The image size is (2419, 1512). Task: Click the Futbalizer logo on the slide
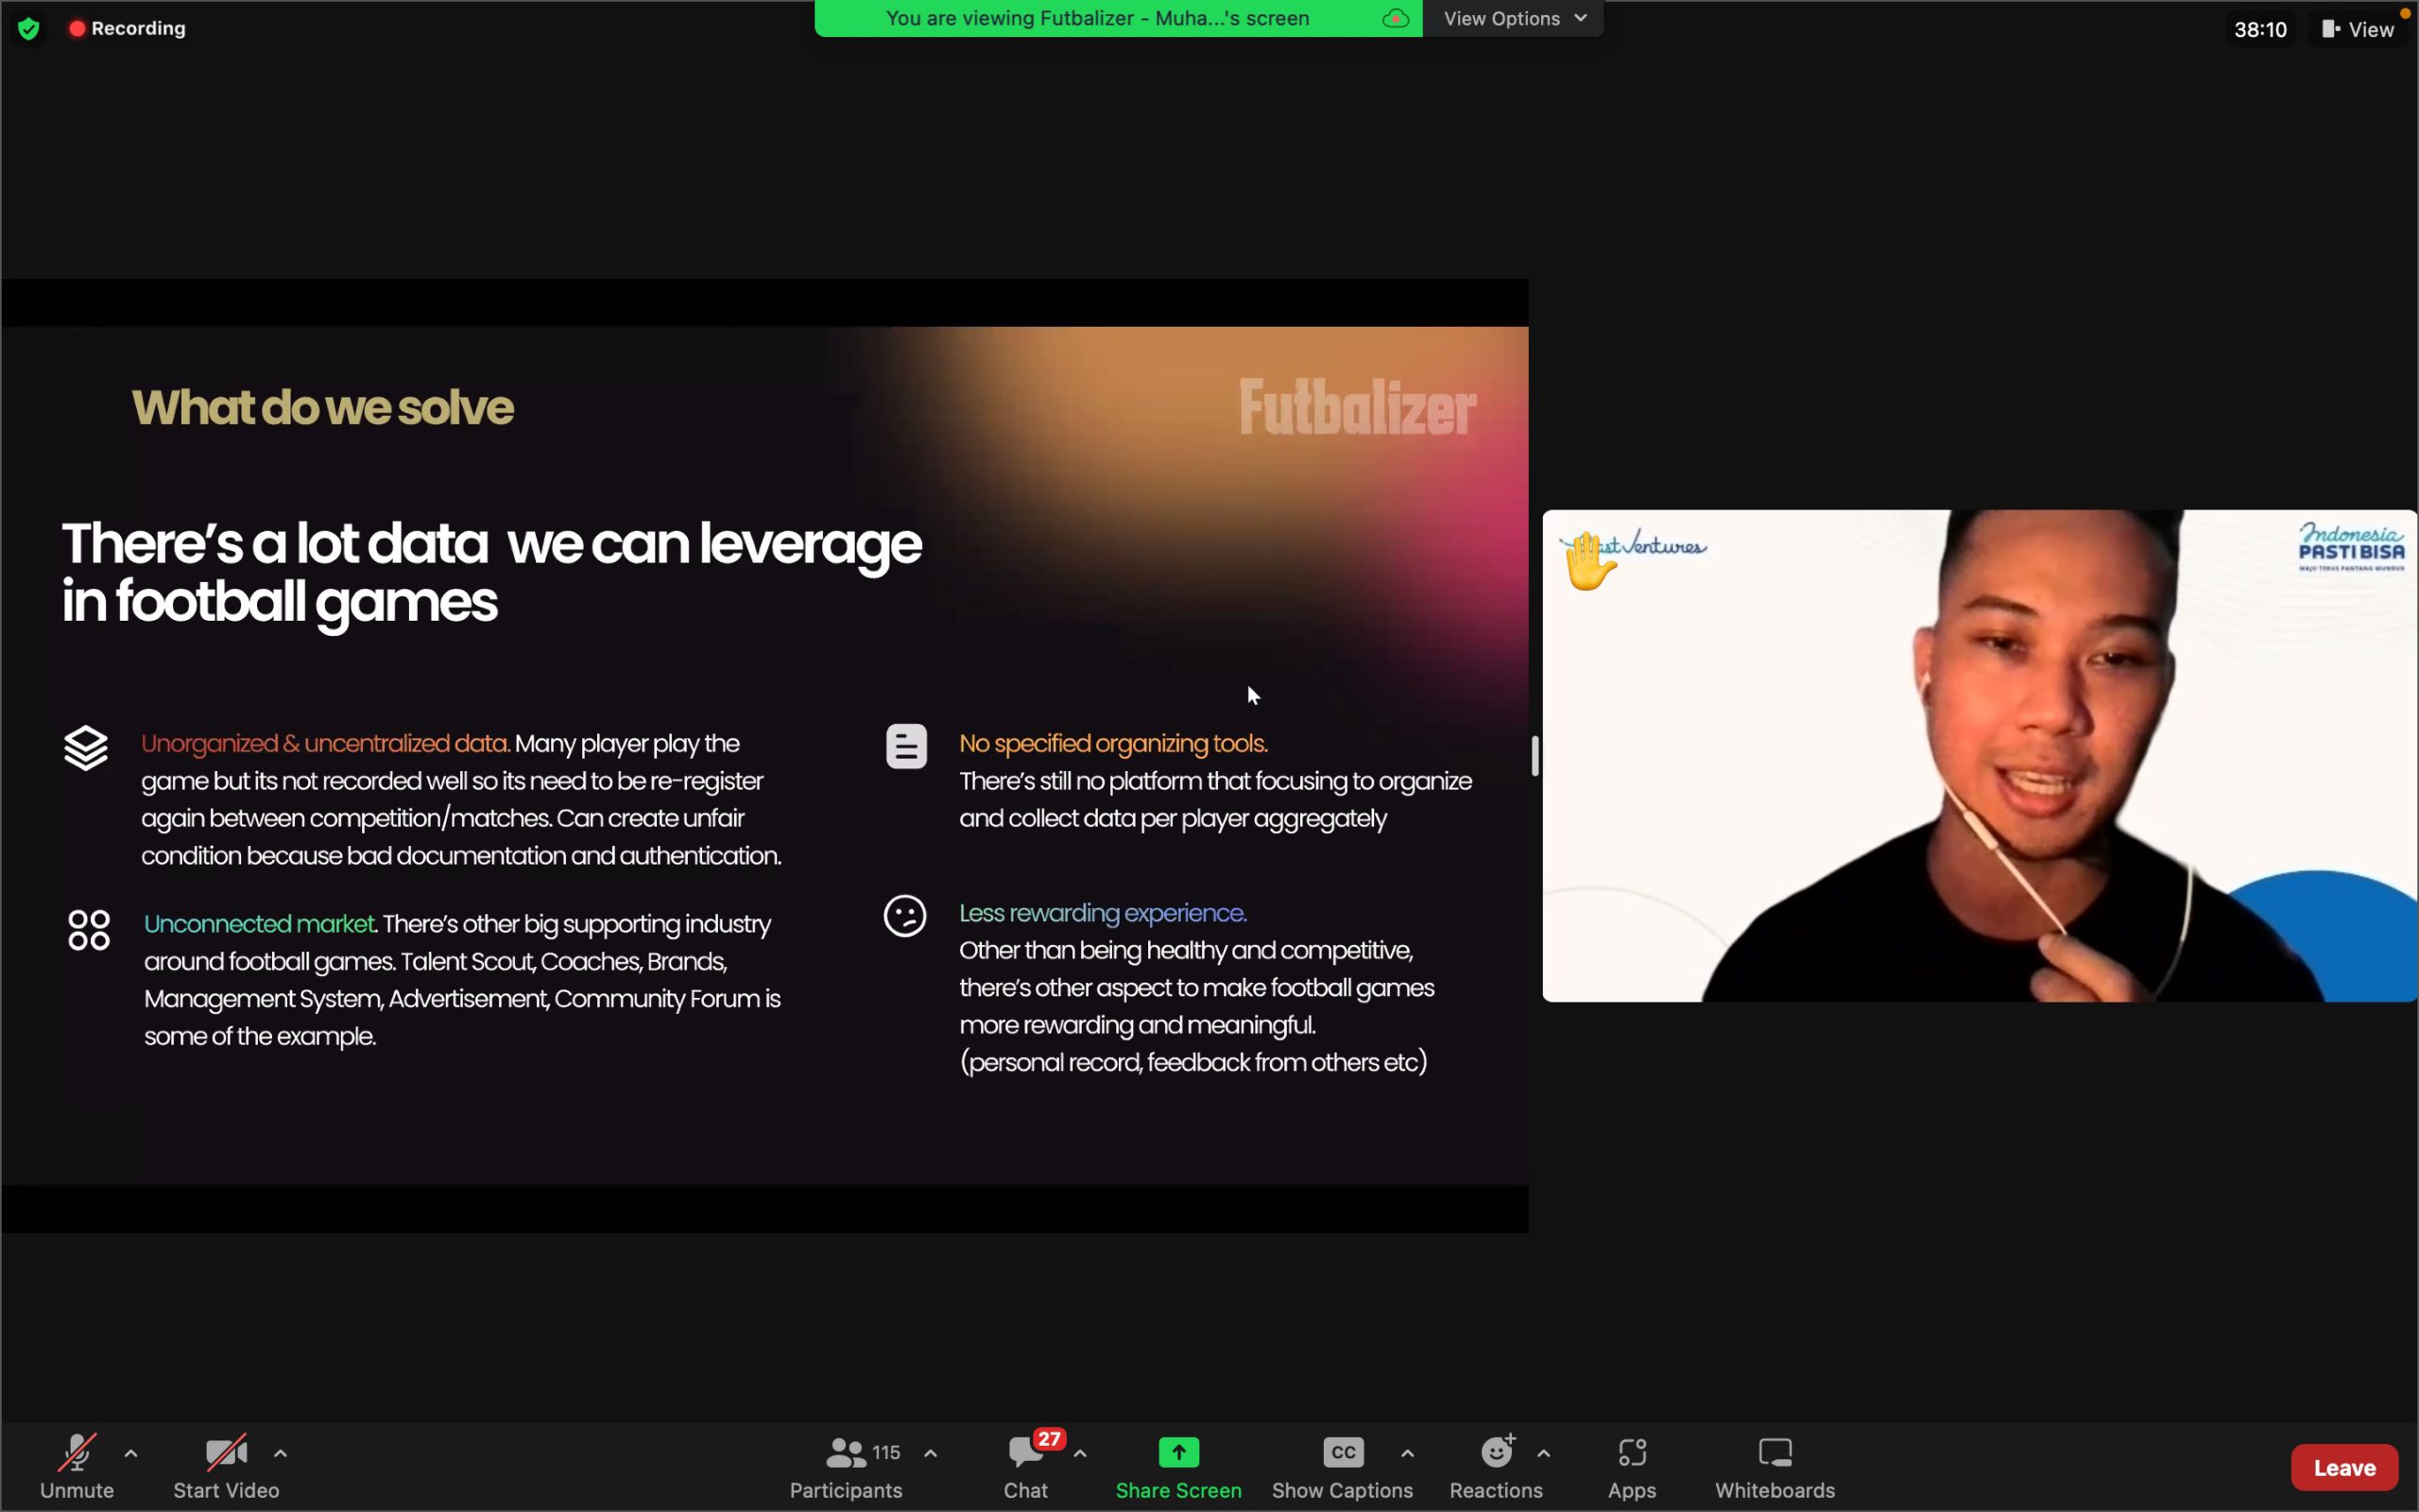click(x=1358, y=408)
